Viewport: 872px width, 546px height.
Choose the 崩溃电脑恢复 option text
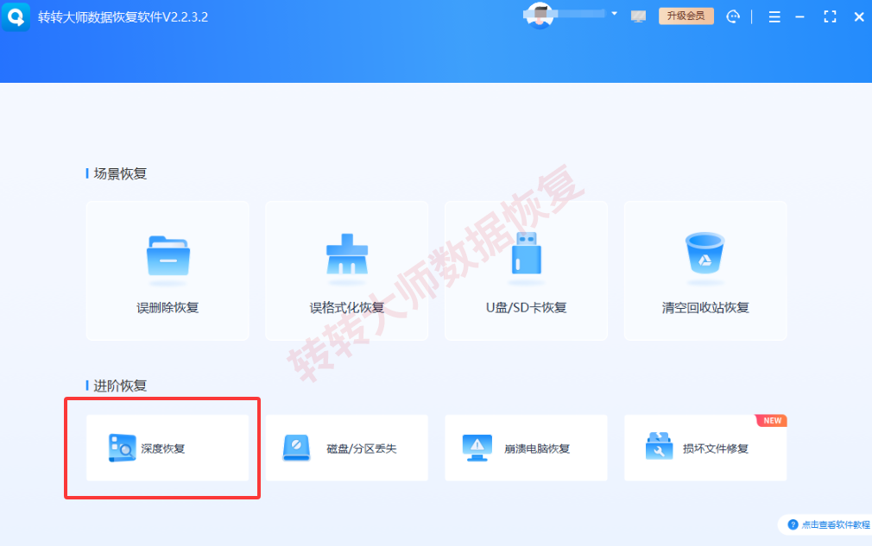pos(537,449)
